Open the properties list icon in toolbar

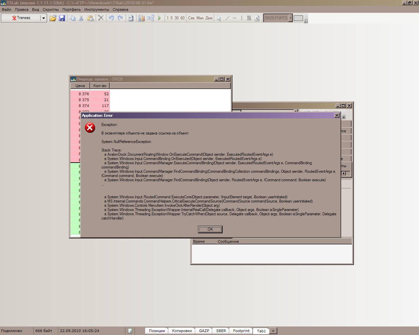click(131, 18)
